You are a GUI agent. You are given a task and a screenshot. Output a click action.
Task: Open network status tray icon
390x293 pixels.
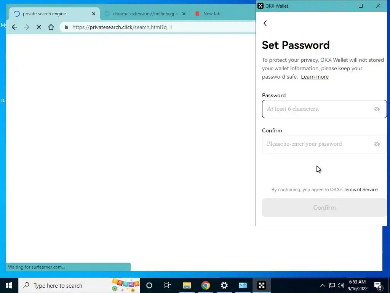(x=332, y=285)
